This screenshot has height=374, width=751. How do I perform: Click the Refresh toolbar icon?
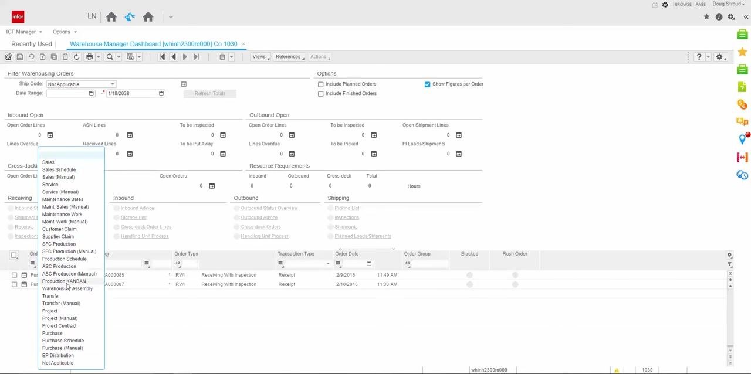point(76,57)
